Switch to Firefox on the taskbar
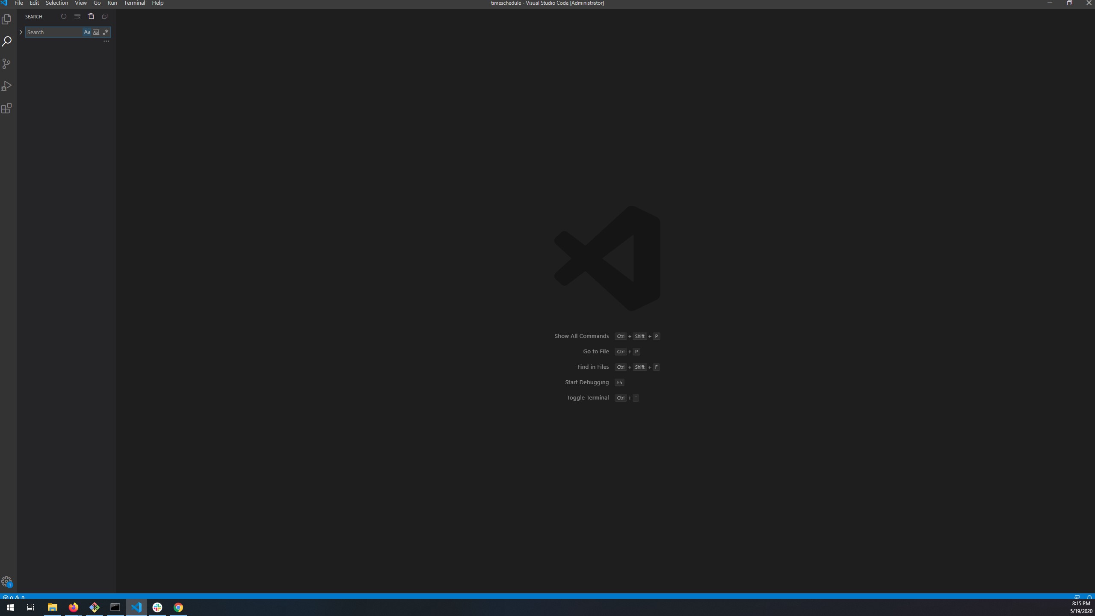 (x=73, y=607)
